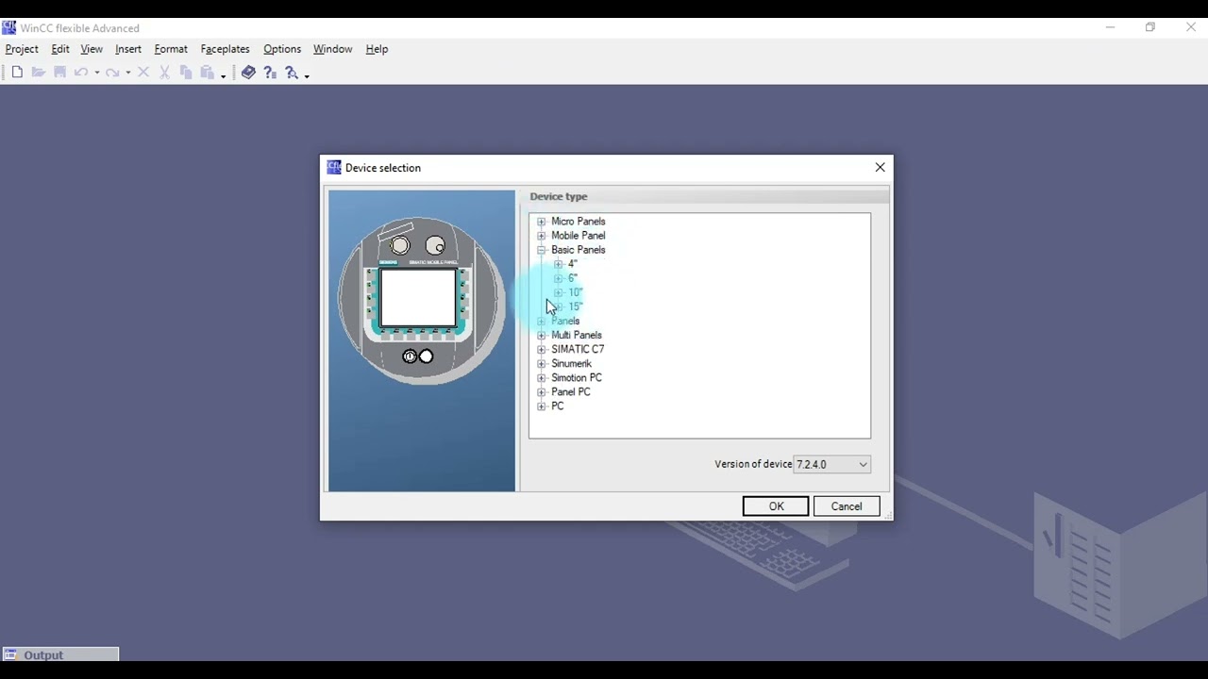Expand the 4" Basic Panels node

(559, 264)
